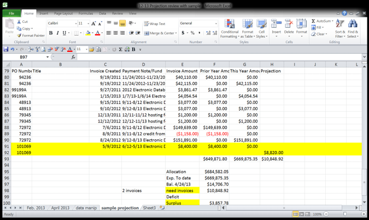Open the Calibri font name dropdown
Screen dimensions: 369x220
(75, 23)
